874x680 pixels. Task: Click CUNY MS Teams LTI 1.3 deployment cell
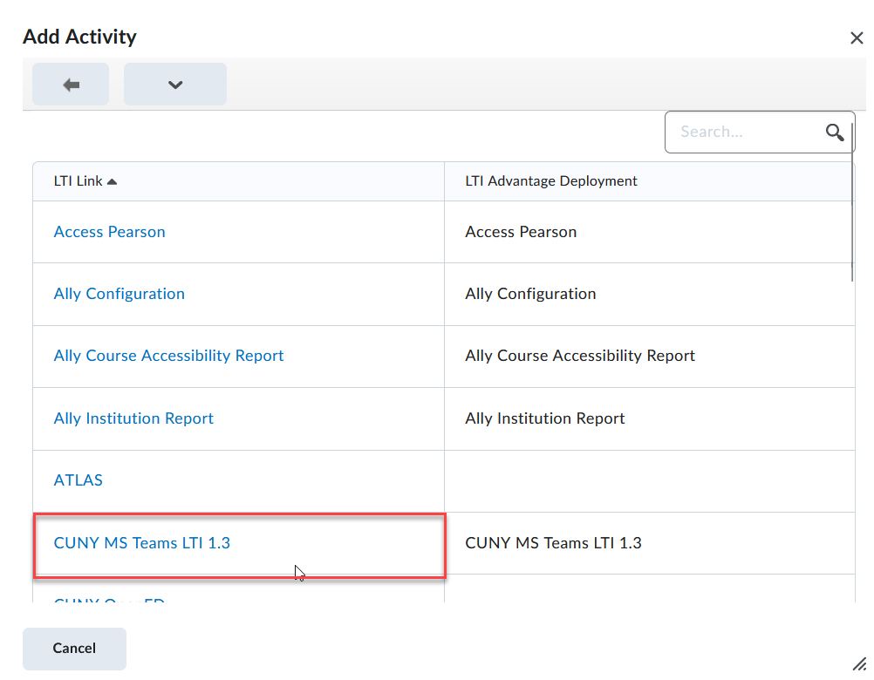click(x=553, y=543)
